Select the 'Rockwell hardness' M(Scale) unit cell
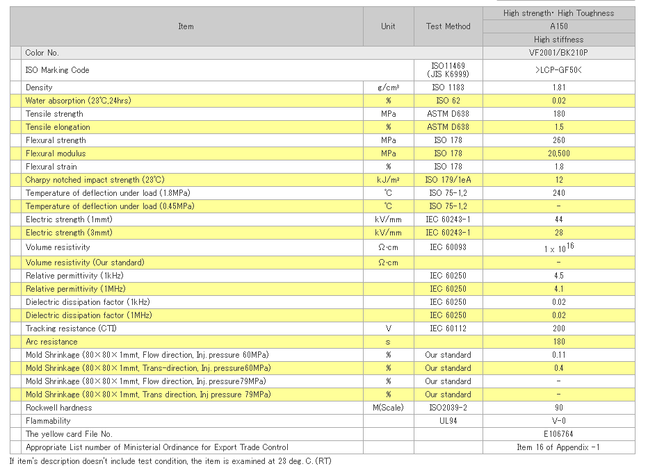664x473 pixels. click(388, 408)
